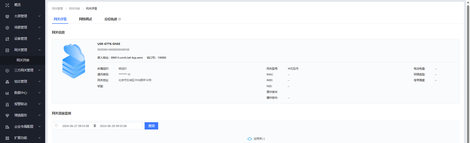Click the port number 15000

point(162,58)
